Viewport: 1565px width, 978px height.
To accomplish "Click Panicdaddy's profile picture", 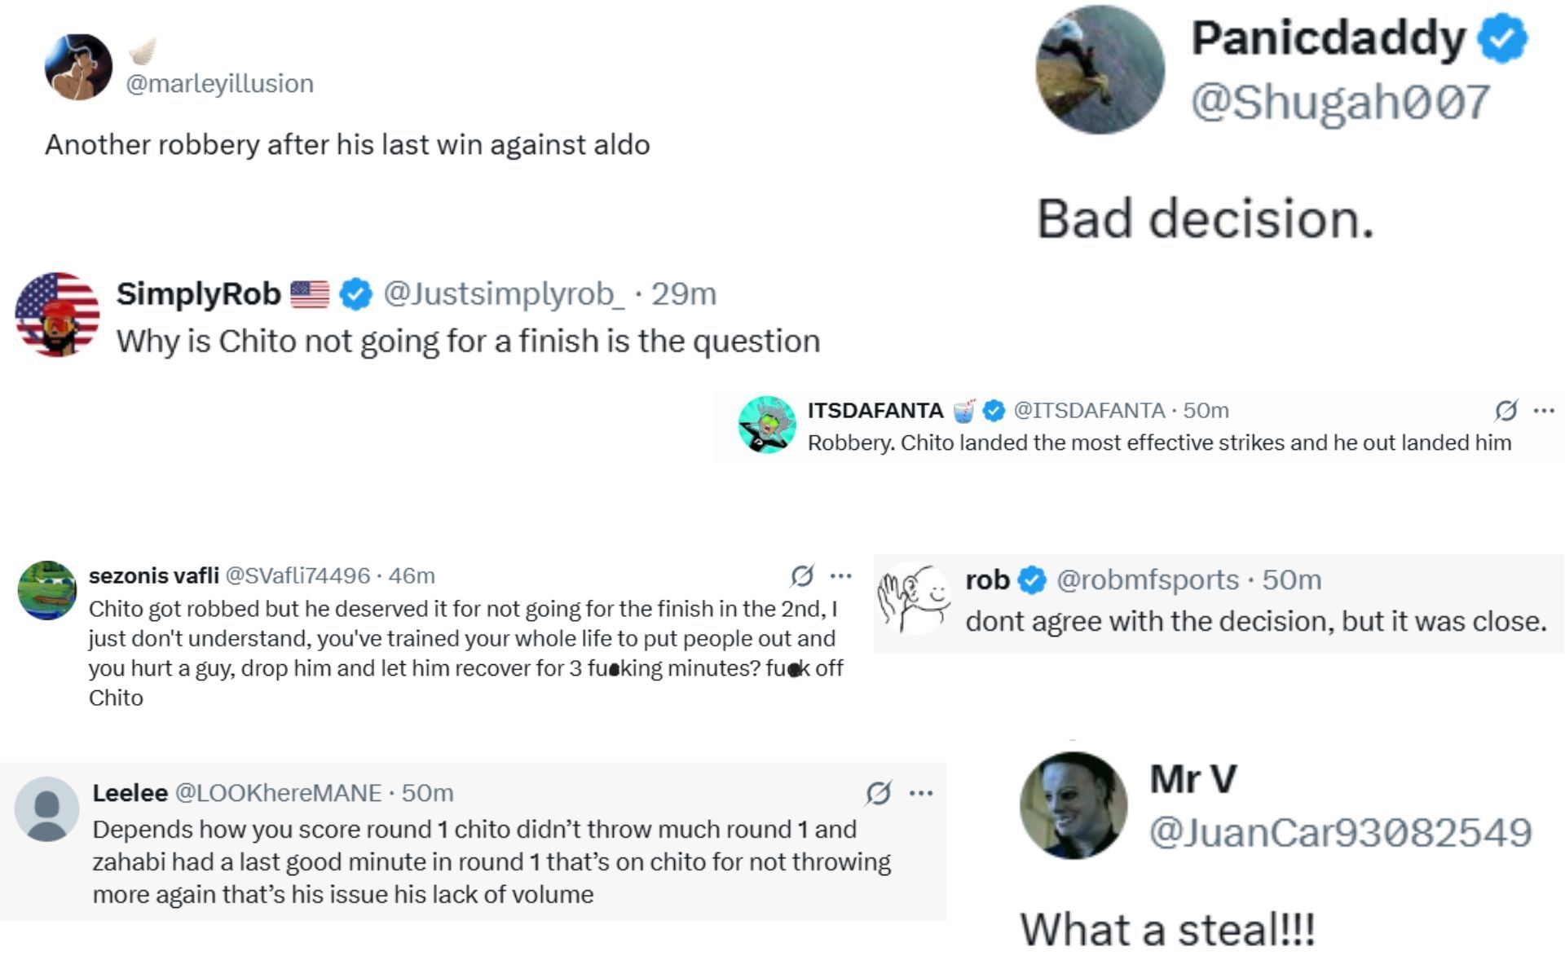I will click(1100, 70).
